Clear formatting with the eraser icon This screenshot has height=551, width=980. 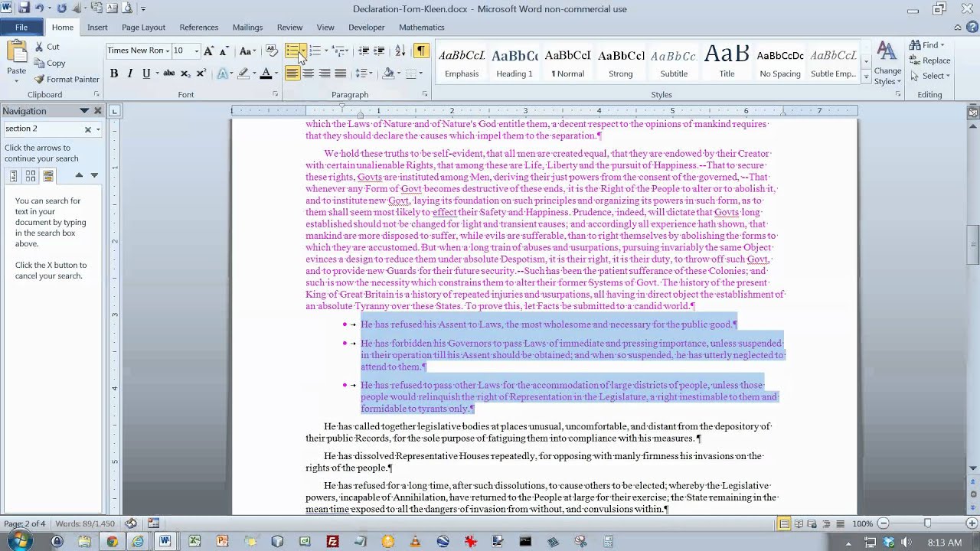[x=272, y=51]
